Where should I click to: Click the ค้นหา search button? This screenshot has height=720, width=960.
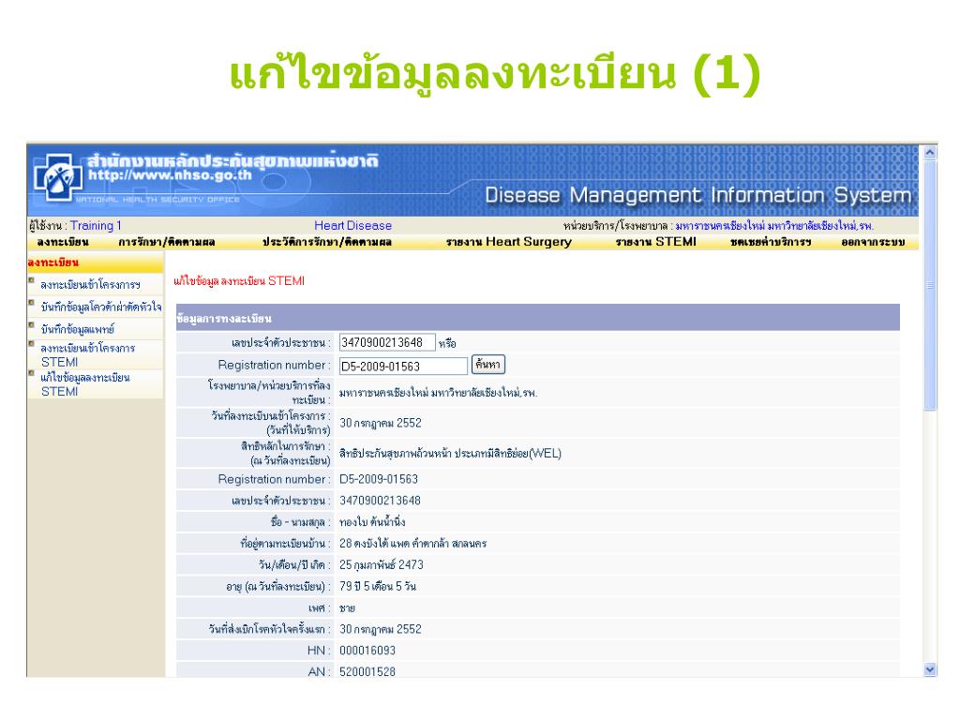(487, 365)
